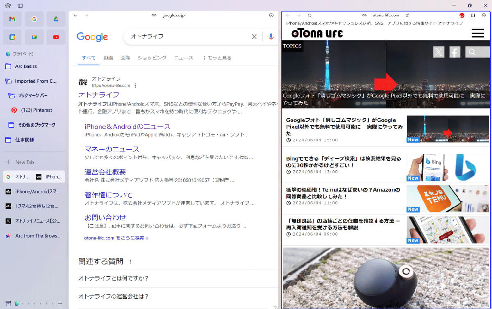This screenshot has width=492, height=309.
Task: Select the Arc from The Brows... sidebar tab
Action: [x=34, y=236]
